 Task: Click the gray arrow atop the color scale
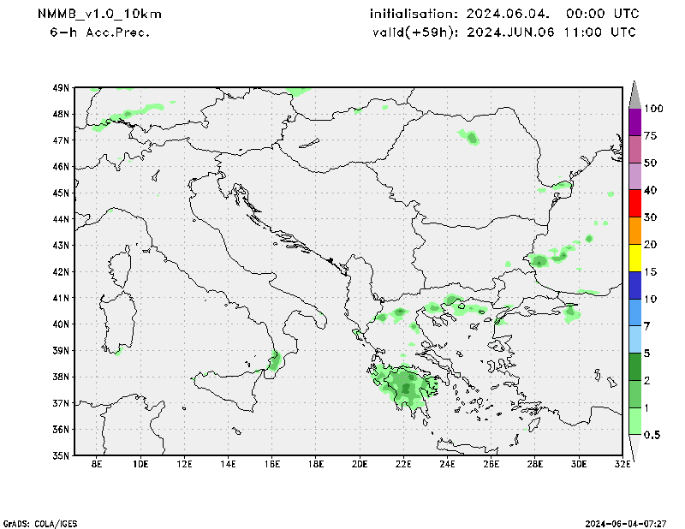click(x=635, y=94)
